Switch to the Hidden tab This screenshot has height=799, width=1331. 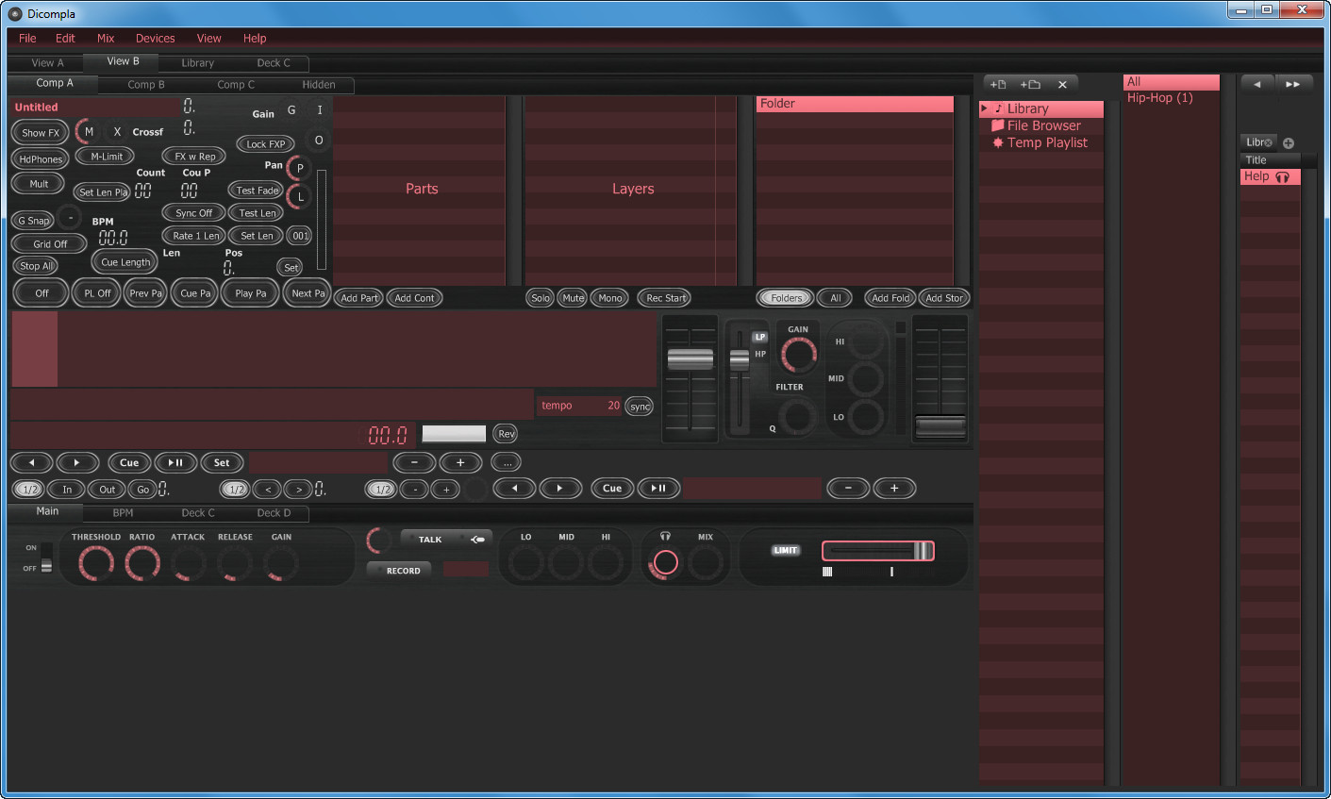pos(319,85)
